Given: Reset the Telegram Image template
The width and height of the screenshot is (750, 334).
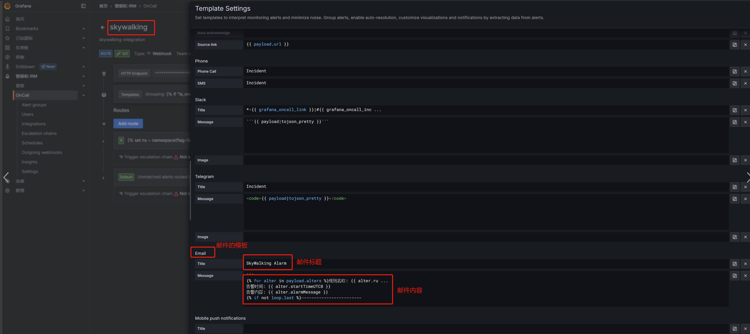Looking at the screenshot, I should [x=745, y=237].
